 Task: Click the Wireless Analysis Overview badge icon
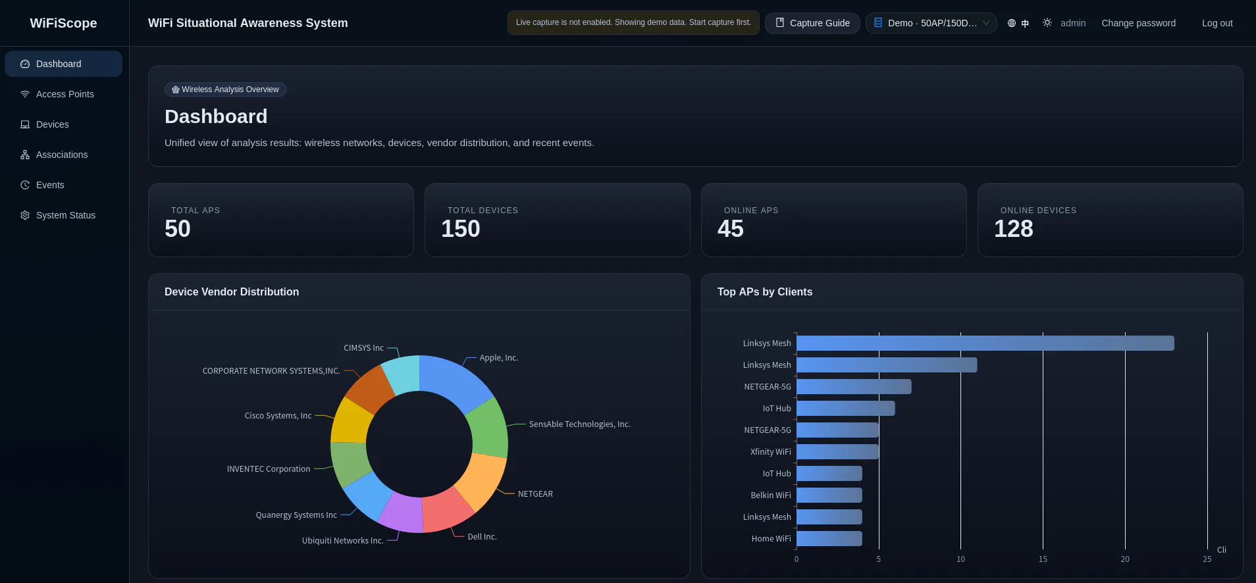(x=176, y=89)
